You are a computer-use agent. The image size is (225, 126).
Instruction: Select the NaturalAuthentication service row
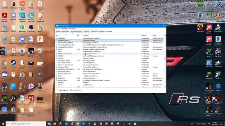[x=110, y=74]
